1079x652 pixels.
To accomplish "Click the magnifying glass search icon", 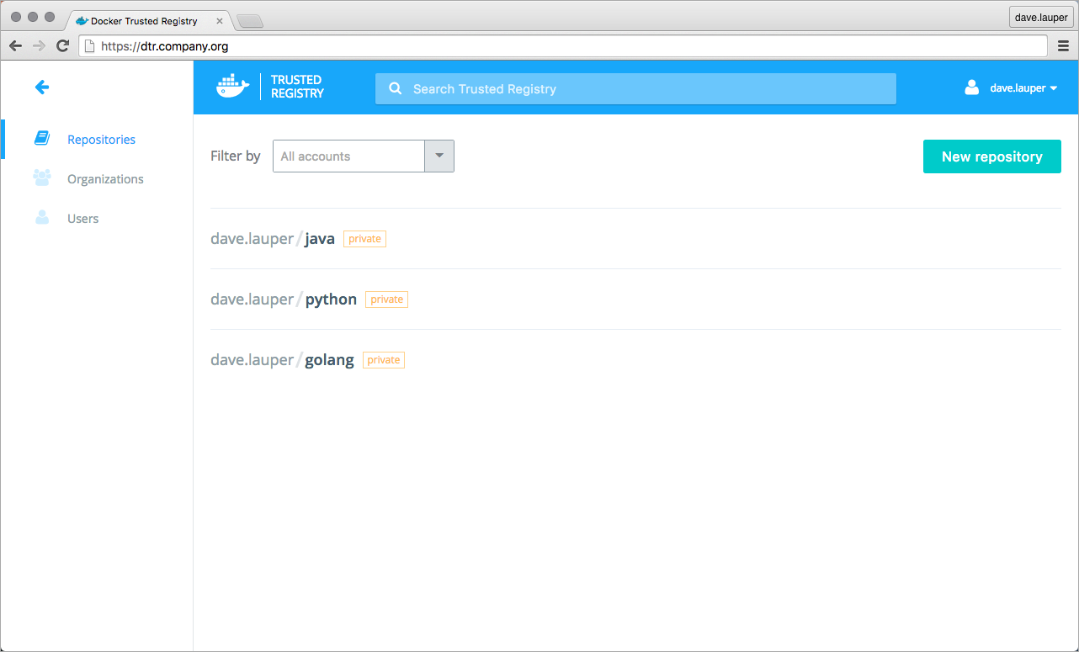I will pyautogui.click(x=395, y=88).
